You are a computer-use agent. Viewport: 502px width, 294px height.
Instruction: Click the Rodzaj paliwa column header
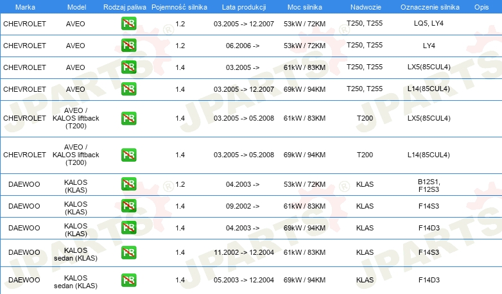click(125, 7)
